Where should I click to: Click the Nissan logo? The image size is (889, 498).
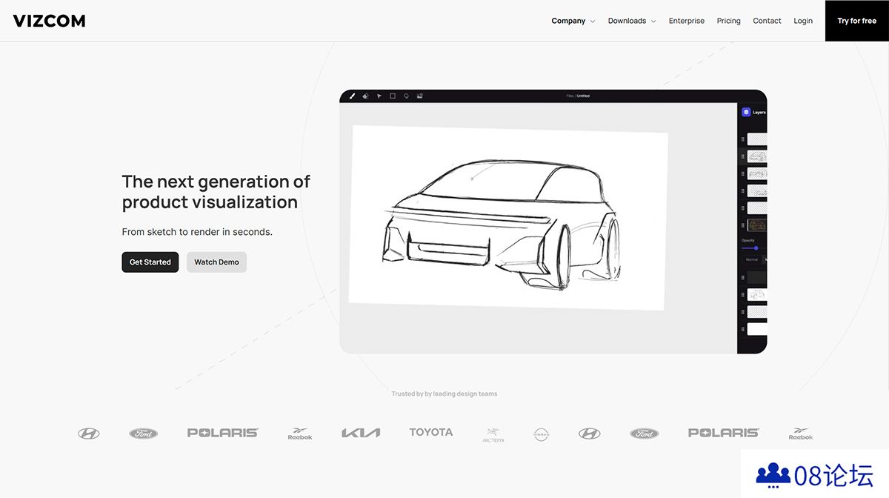click(x=542, y=434)
